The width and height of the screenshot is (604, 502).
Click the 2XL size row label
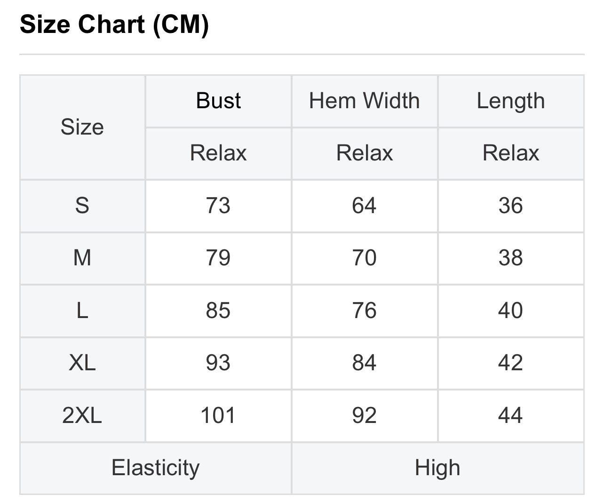82,415
